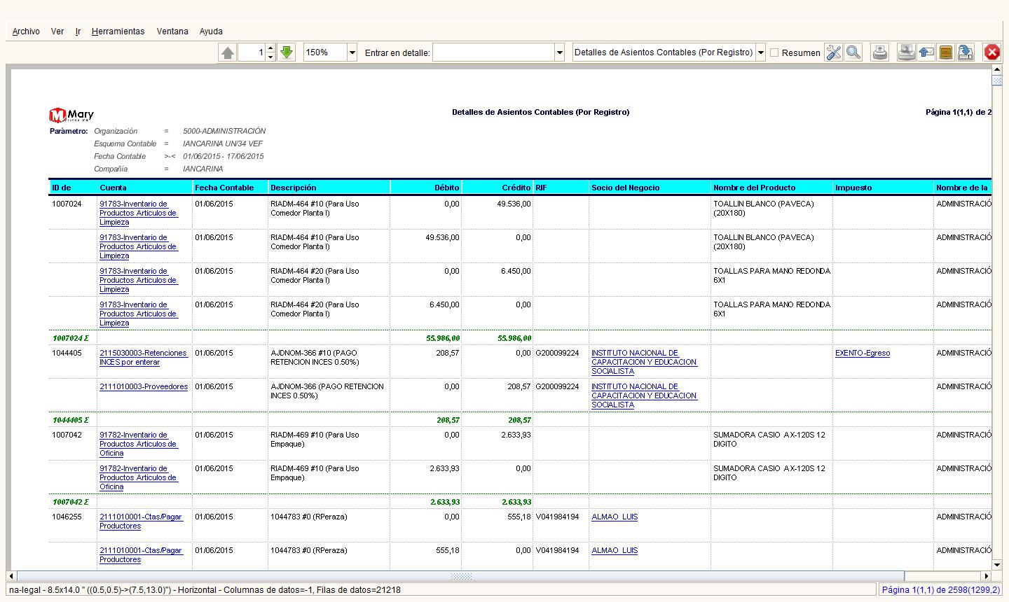Click the EXENTO-Egreso tax link

(x=862, y=353)
